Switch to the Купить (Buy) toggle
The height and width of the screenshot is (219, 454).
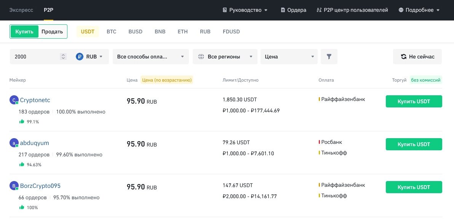click(x=24, y=32)
